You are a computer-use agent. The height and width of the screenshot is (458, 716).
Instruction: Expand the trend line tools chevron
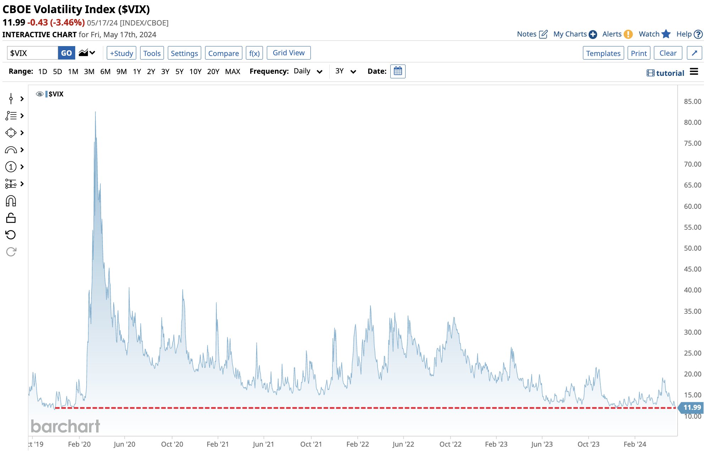click(x=22, y=116)
